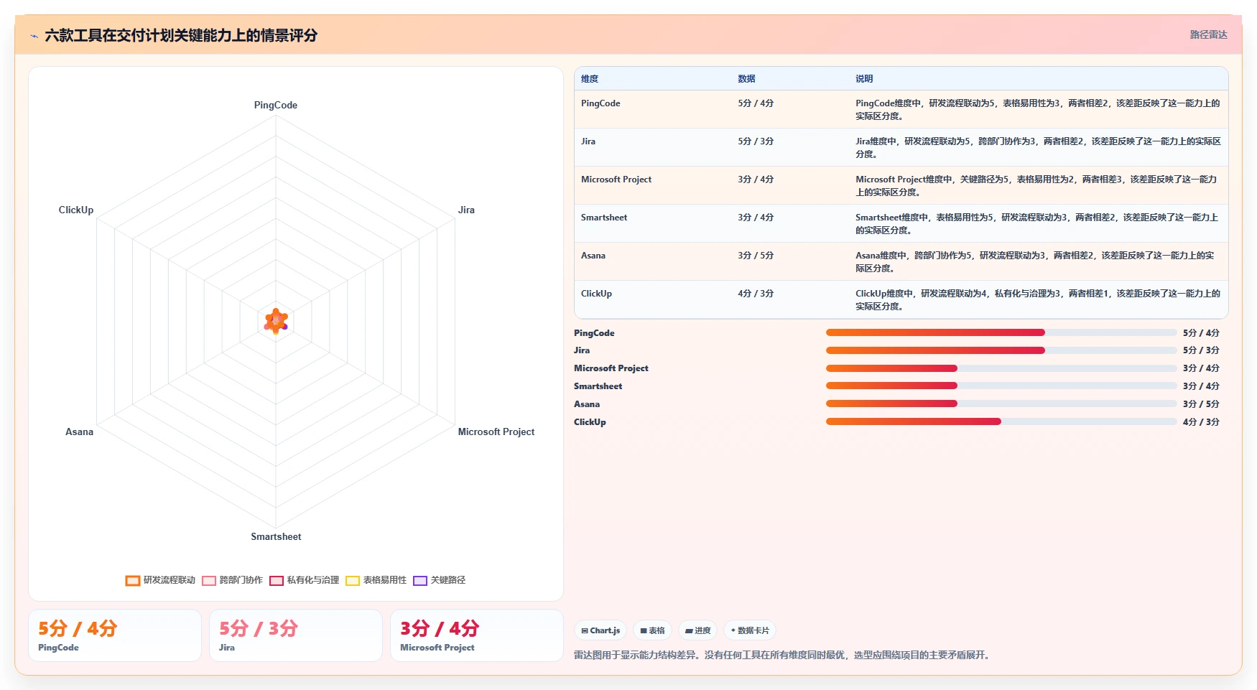Click the Smartsheet radar axis label

276,536
